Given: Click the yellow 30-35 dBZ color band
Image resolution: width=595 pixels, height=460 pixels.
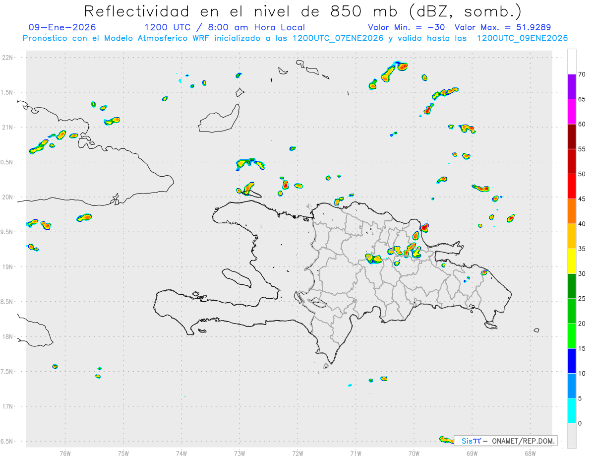Looking at the screenshot, I should (572, 261).
